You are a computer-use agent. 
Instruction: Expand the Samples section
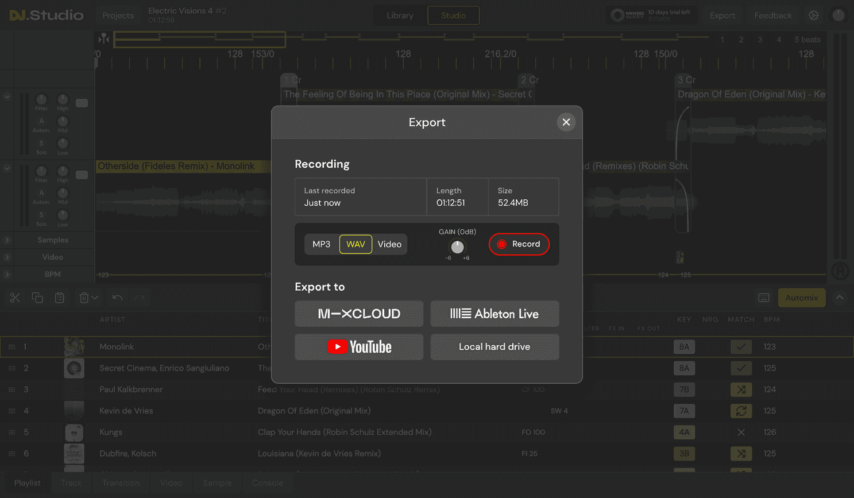click(x=7, y=240)
